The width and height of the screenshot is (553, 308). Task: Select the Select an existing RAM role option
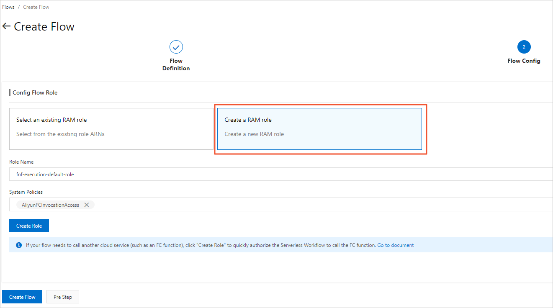pyautogui.click(x=111, y=128)
